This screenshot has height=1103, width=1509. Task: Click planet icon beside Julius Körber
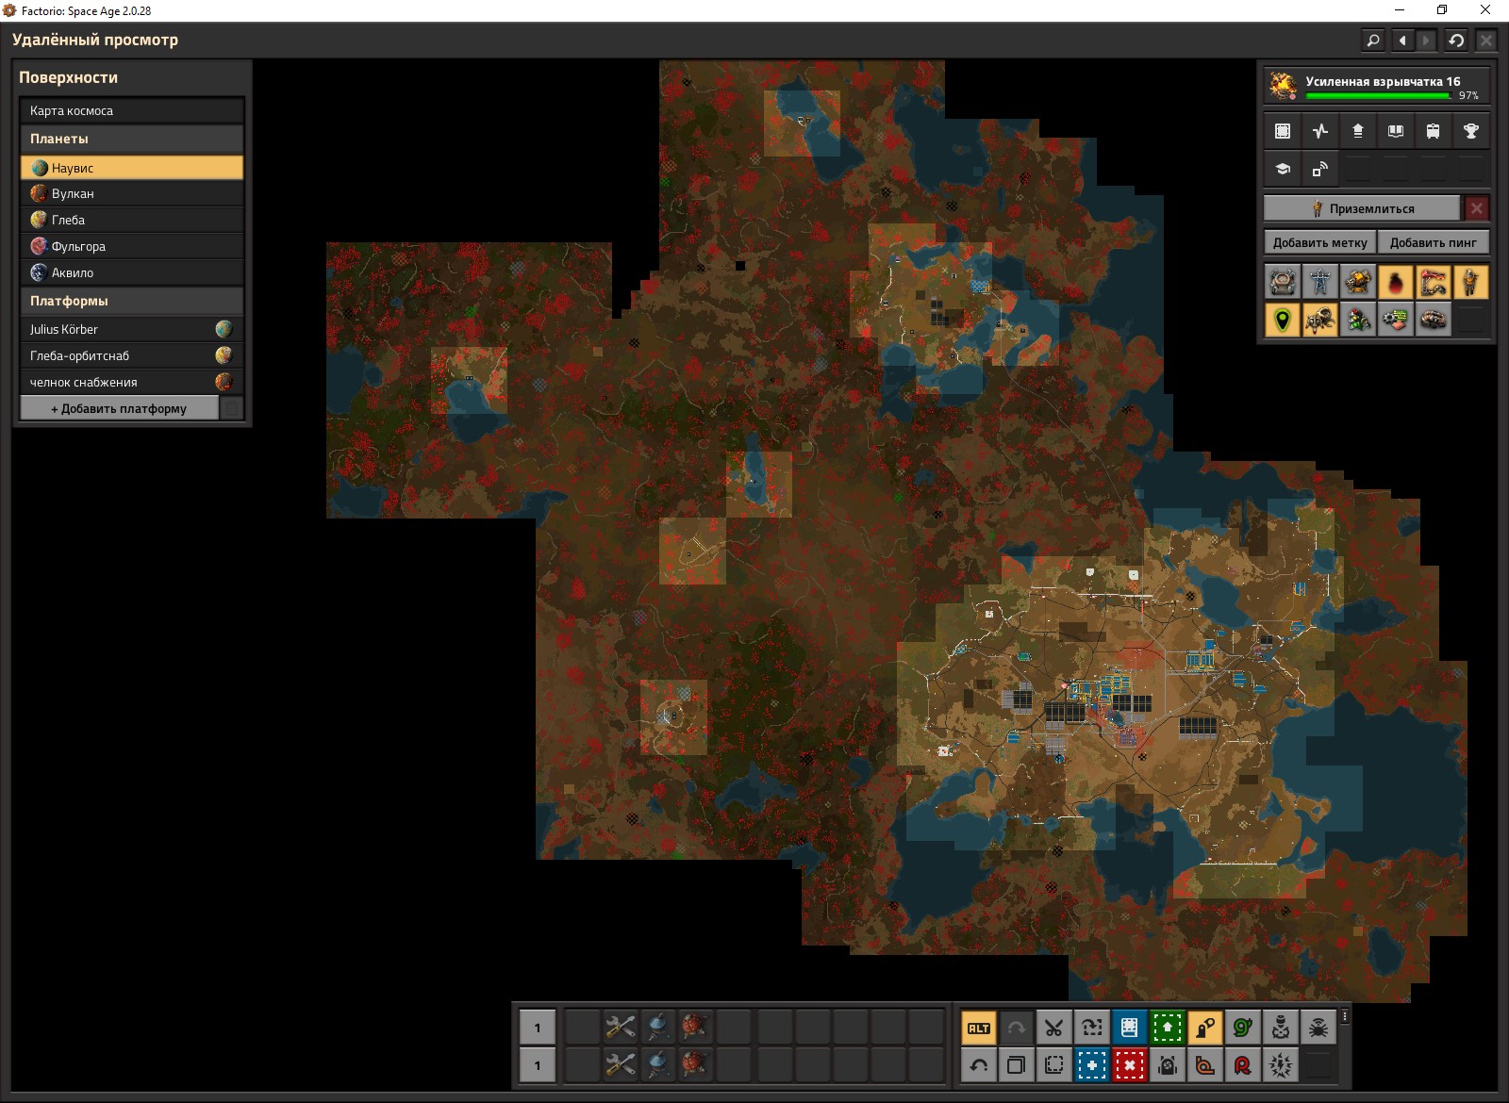(224, 329)
